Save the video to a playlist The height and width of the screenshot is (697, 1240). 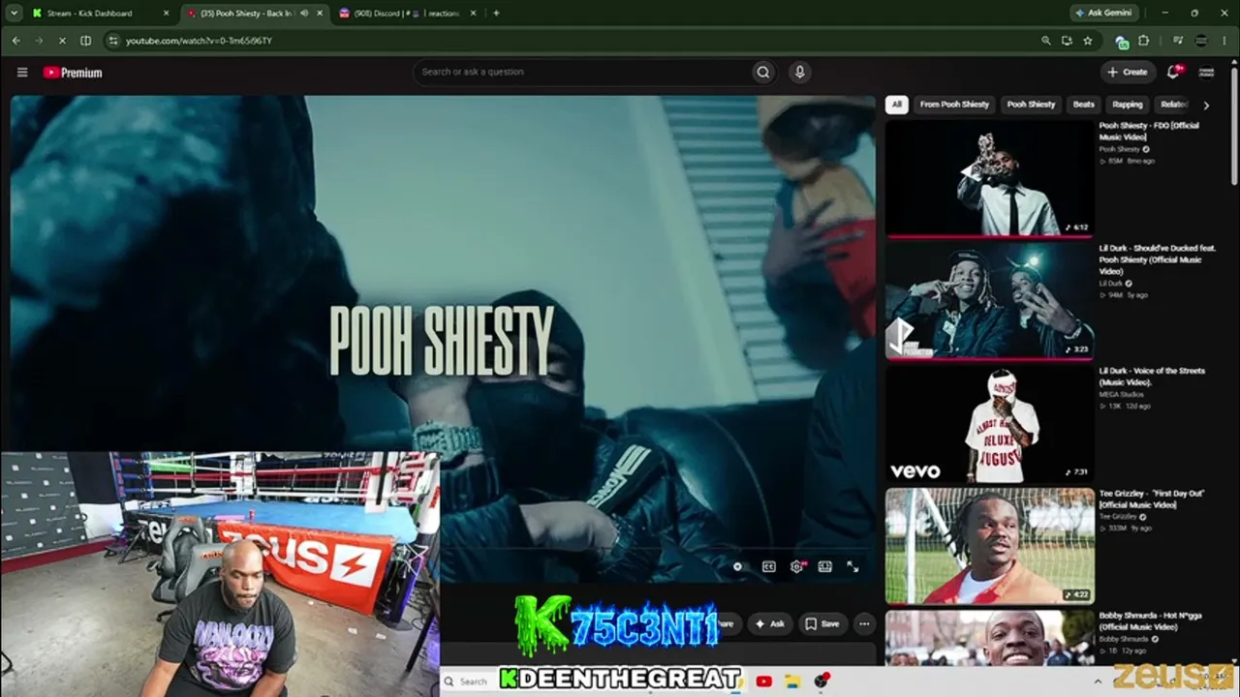point(822,624)
